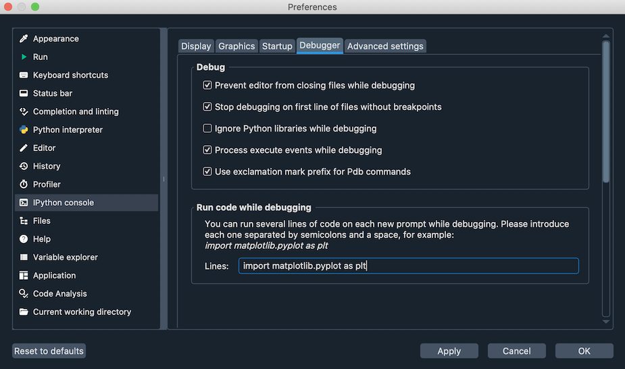Screen dimensions: 625x369
Task: Click the Help question mark icon
Action: point(24,239)
